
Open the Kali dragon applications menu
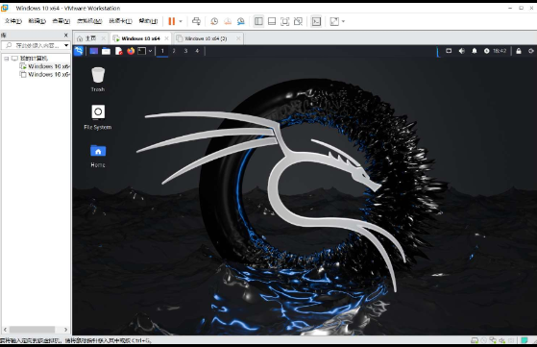[x=79, y=51]
